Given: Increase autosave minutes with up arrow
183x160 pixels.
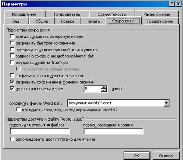Looking at the screenshot, I should tap(104, 87).
